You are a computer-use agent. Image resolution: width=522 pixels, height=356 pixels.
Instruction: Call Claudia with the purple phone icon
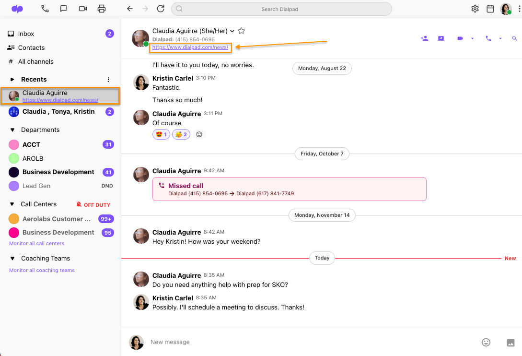[488, 39]
